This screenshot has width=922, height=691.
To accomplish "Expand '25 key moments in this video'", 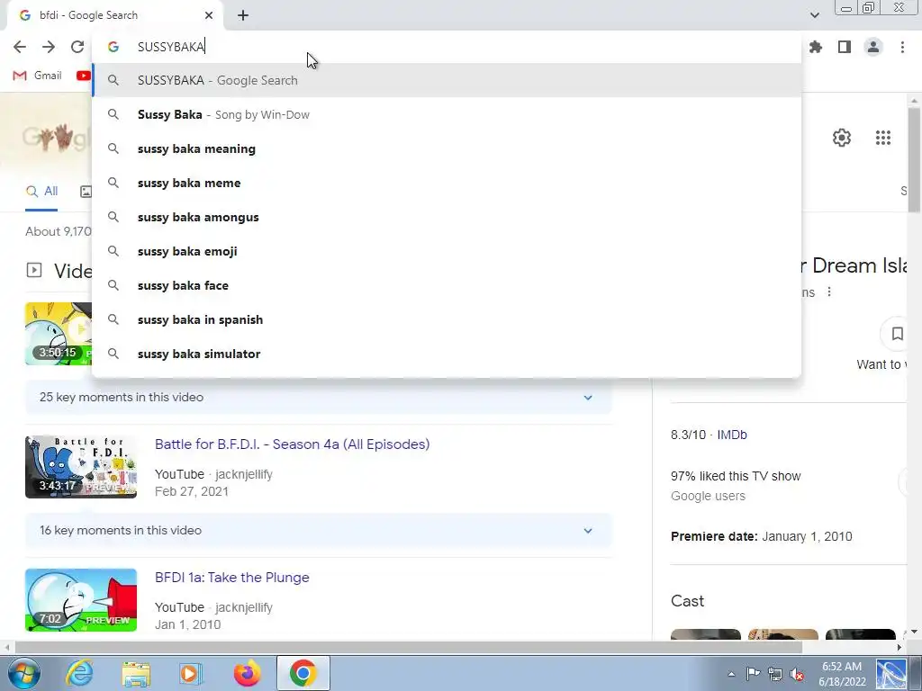I will pyautogui.click(x=318, y=397).
